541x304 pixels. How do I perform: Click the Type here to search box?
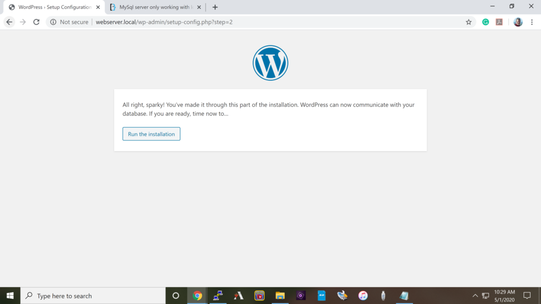(x=93, y=296)
